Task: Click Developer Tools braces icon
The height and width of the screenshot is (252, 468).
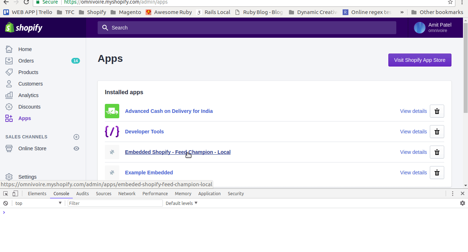Action: coord(112,132)
